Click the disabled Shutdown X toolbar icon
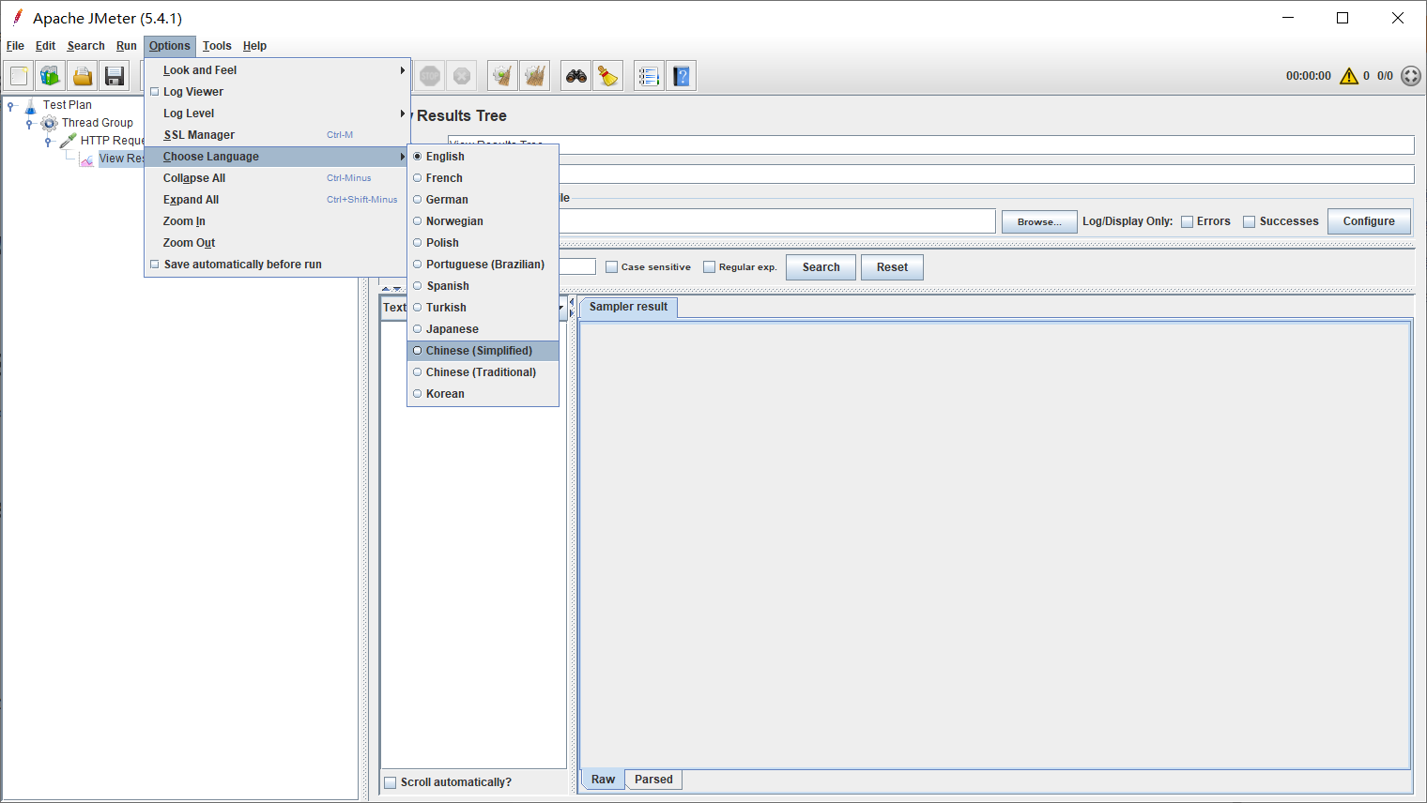This screenshot has width=1427, height=803. pyautogui.click(x=462, y=76)
